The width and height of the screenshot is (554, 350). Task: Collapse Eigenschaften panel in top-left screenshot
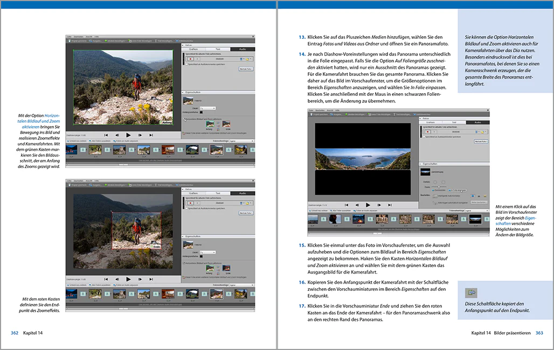tap(183, 93)
